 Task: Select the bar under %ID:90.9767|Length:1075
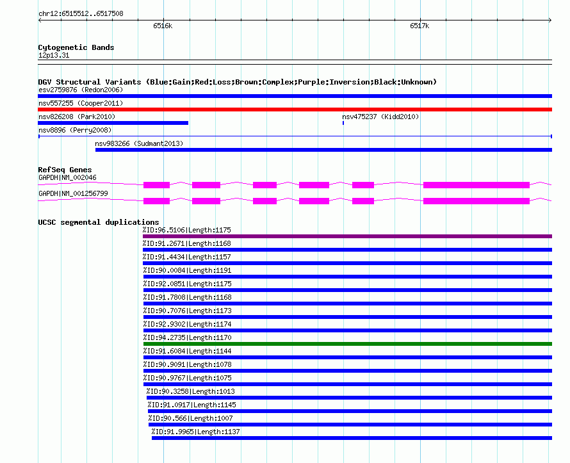tap(348, 384)
